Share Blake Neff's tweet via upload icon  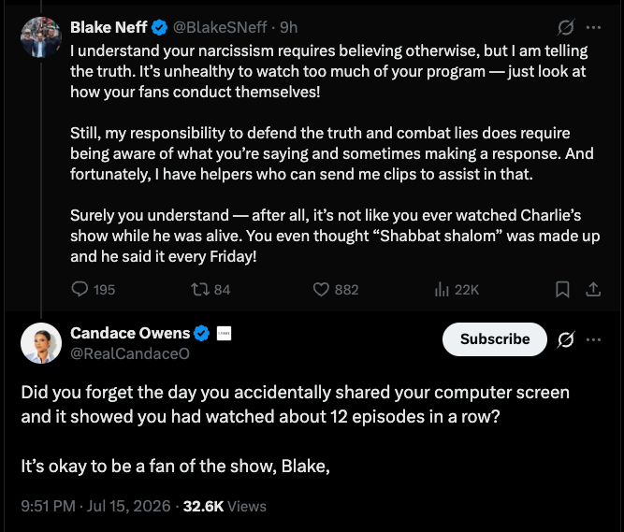(593, 290)
